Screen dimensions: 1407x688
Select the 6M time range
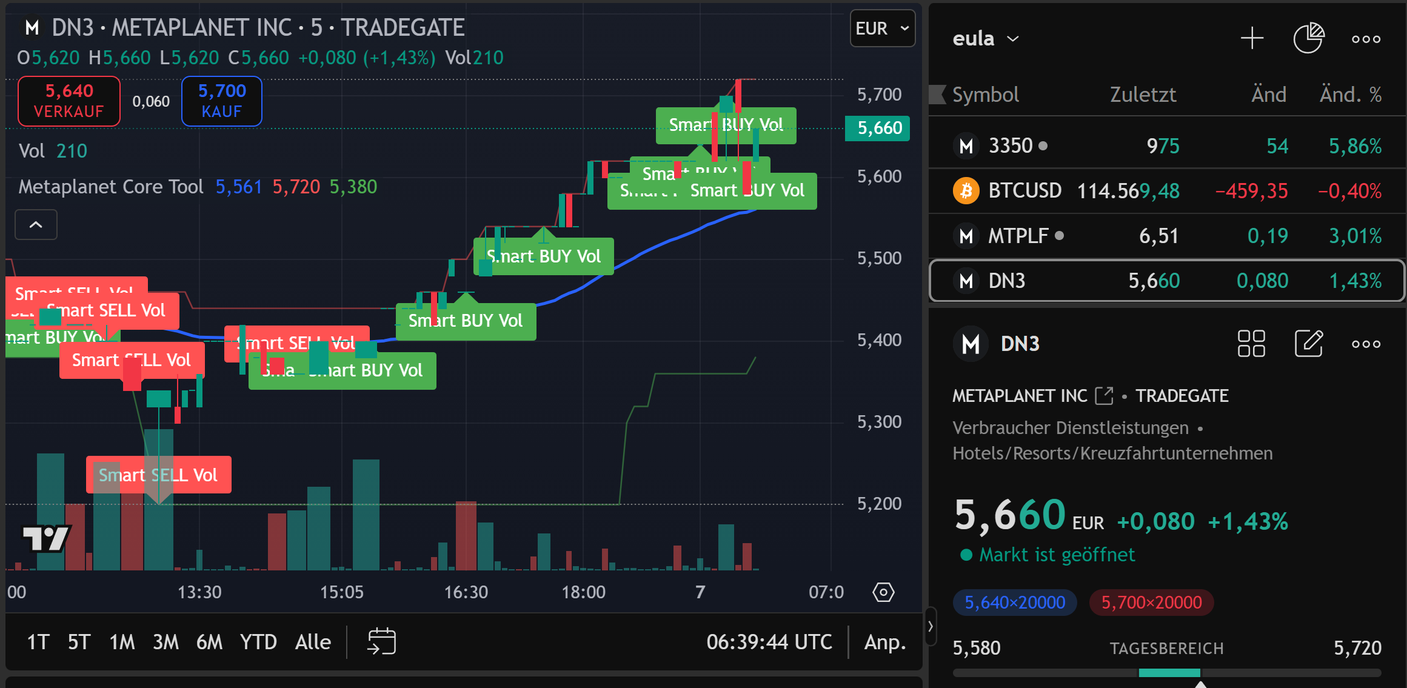click(209, 642)
